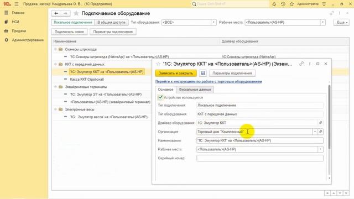The width and height of the screenshot is (354, 199).
Task: Open the history clock icon
Action: 283,4
